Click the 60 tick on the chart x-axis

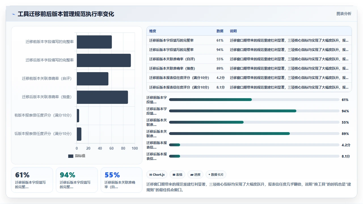(x=111, y=148)
